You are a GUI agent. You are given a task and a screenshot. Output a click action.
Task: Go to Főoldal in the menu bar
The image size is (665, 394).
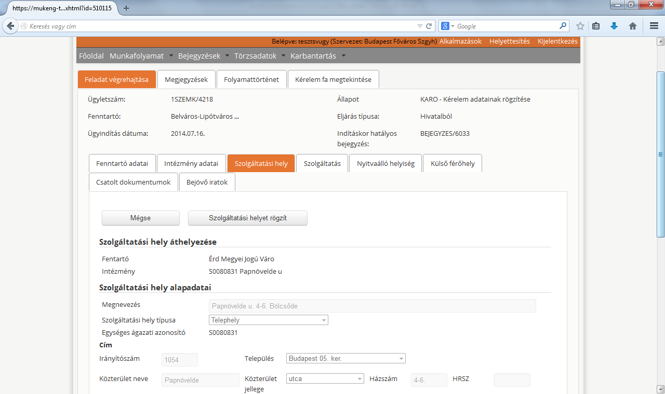pos(91,56)
